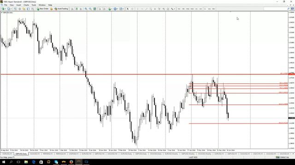Open the Help menu
Image resolution: width=295 pixels, height=165 pixels.
pyautogui.click(x=50, y=5)
